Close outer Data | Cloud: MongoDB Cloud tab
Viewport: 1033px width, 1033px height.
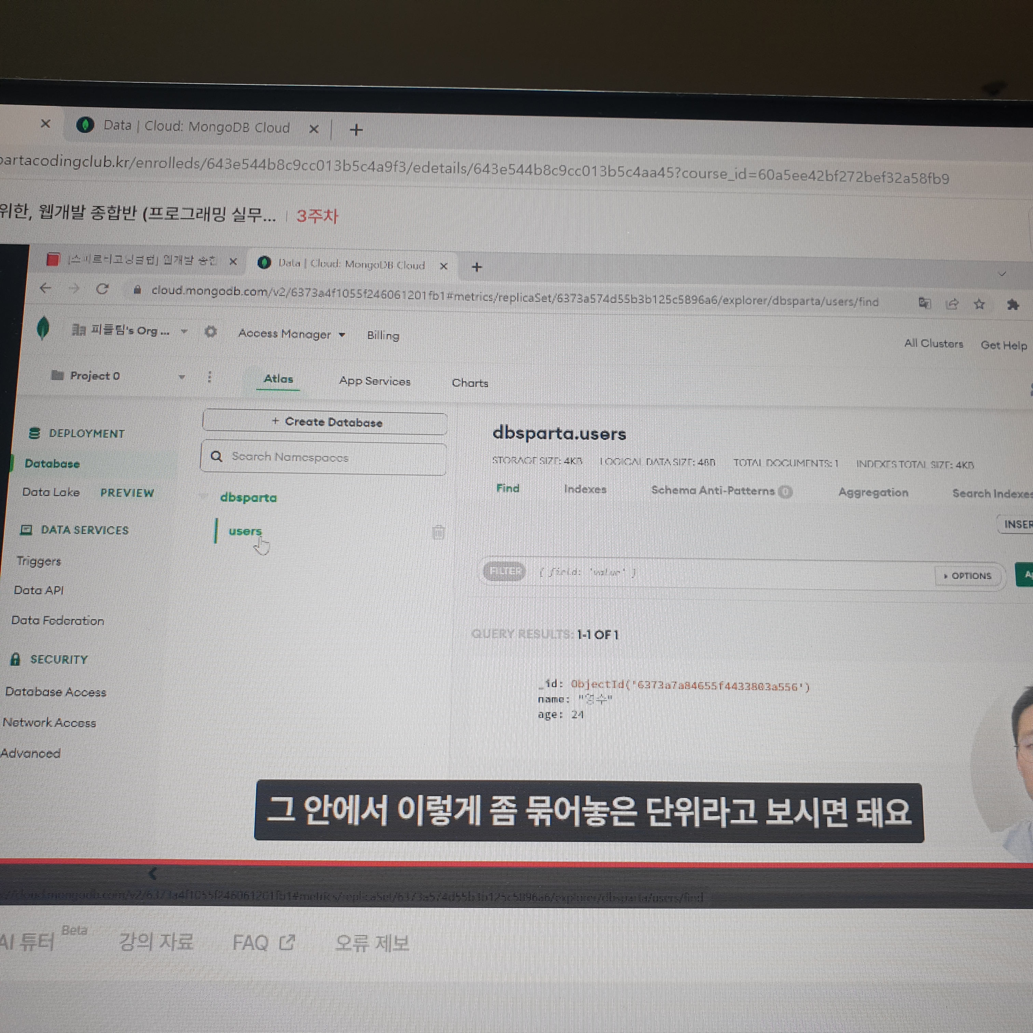[x=314, y=129]
